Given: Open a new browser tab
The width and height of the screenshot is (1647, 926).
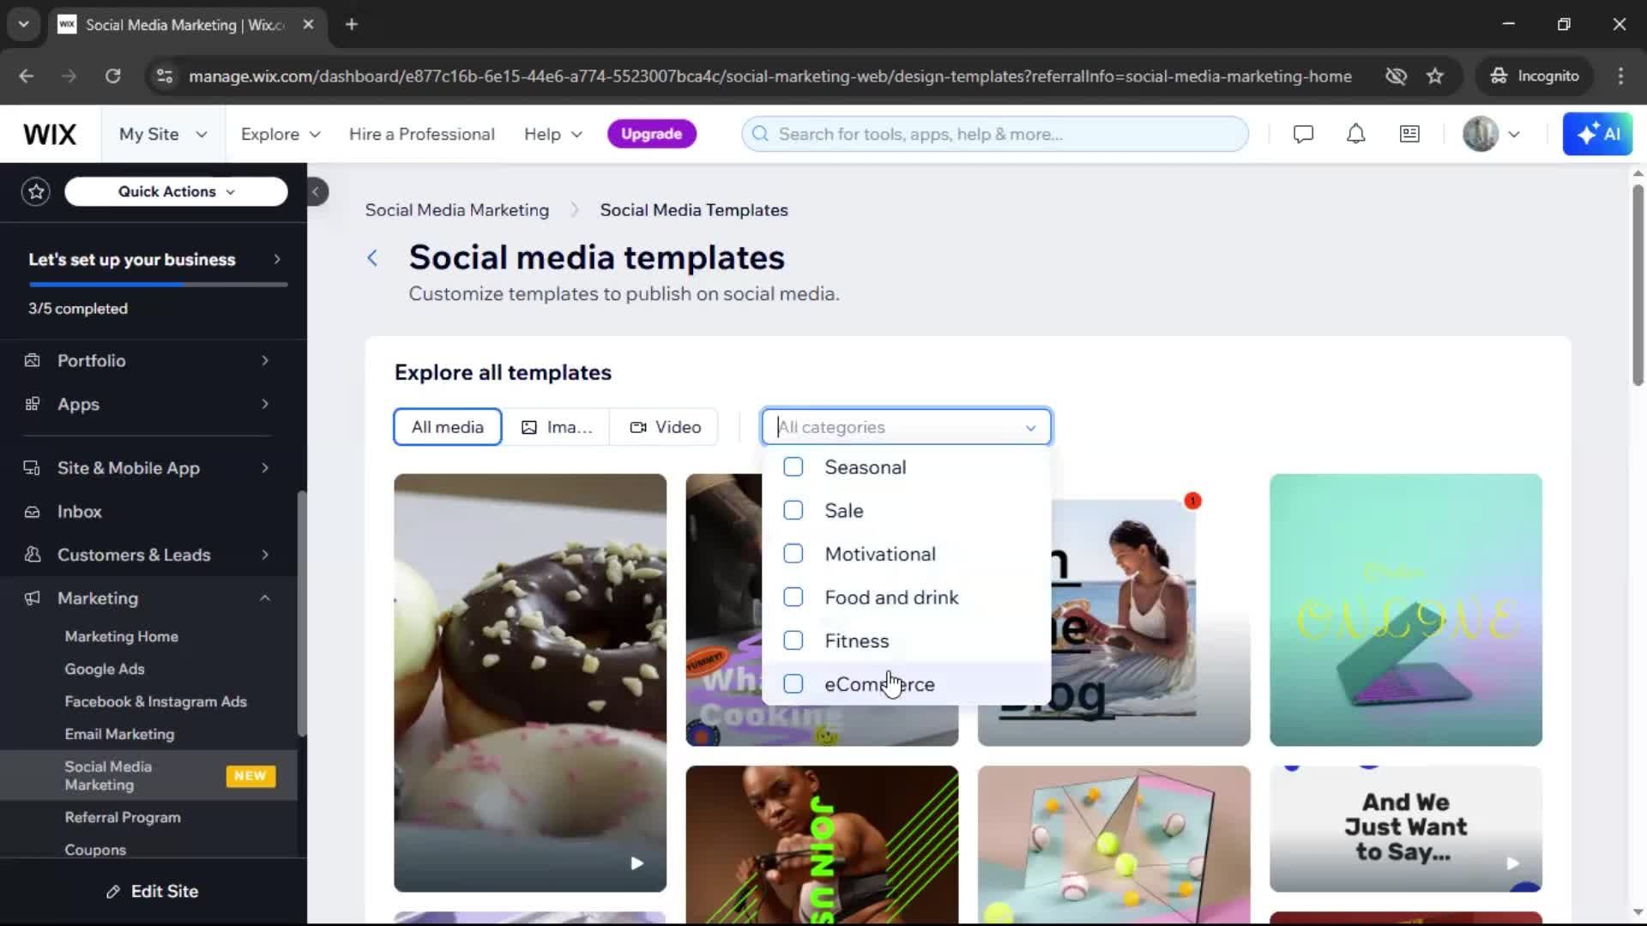Looking at the screenshot, I should click(x=352, y=25).
